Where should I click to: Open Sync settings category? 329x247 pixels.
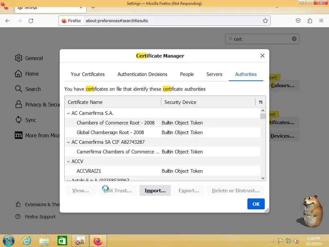pyautogui.click(x=26, y=120)
